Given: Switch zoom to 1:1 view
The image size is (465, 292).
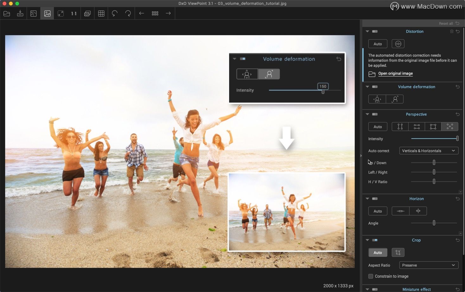Looking at the screenshot, I should tap(74, 13).
